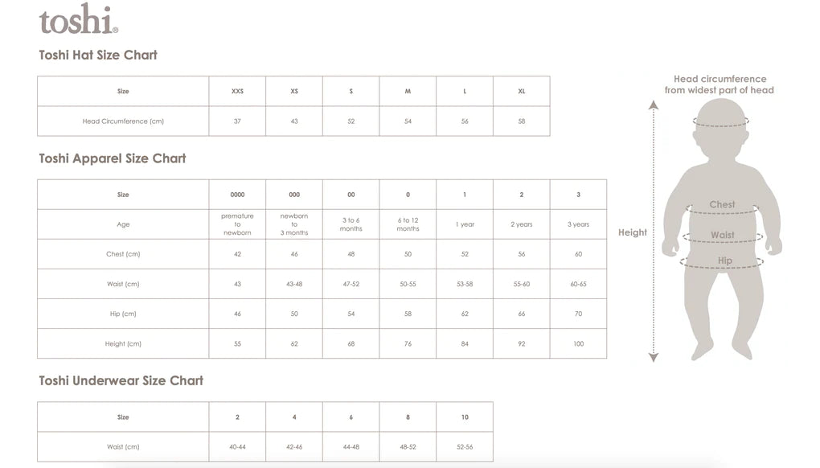Click the toshi logo
The image size is (820, 468).
[x=78, y=20]
